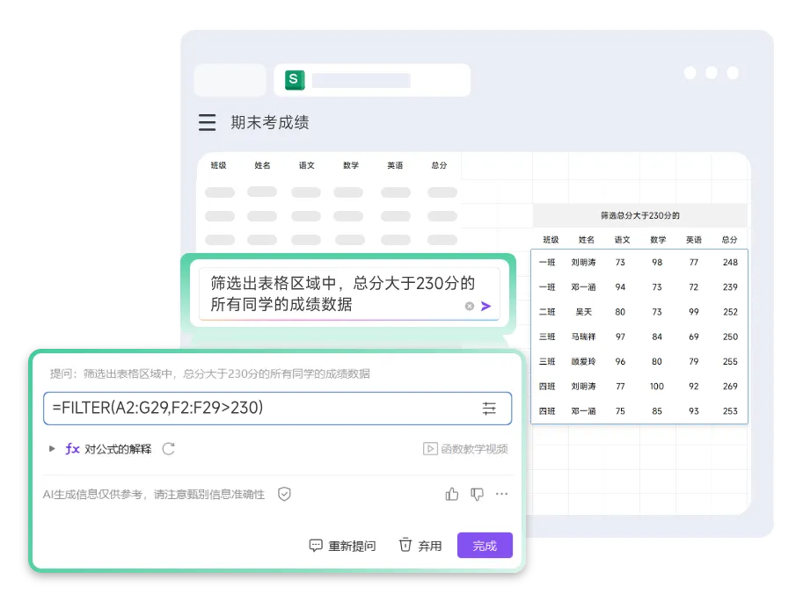
Task: Clear the prompt text with the grey x
Action: (469, 306)
